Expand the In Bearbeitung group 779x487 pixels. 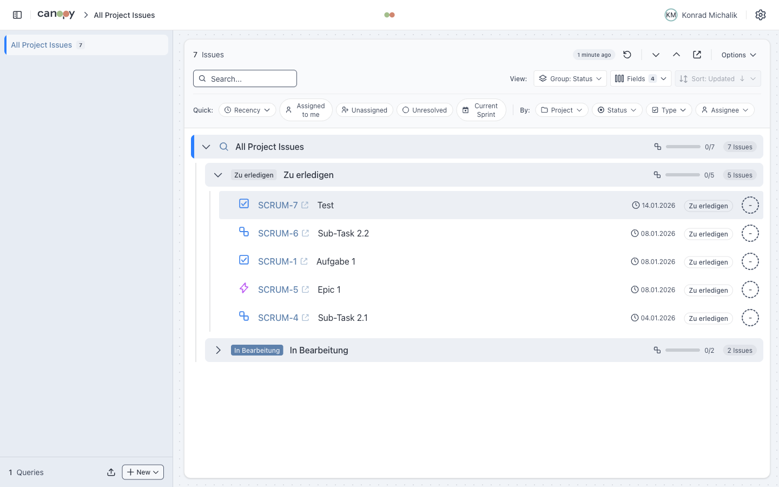pos(218,350)
